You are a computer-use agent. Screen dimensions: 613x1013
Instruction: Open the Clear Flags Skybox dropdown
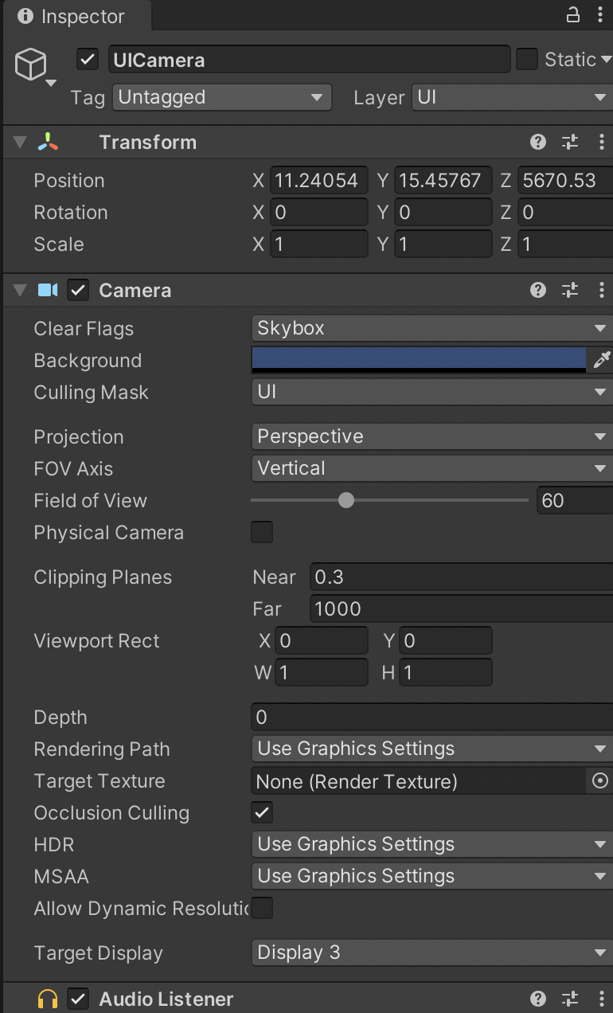432,328
